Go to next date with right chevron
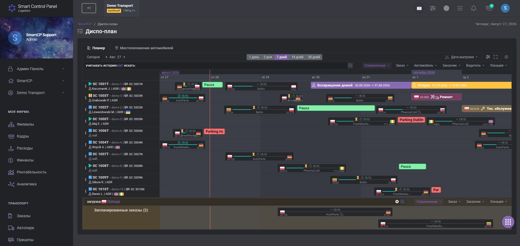The height and width of the screenshot is (246, 520). (124, 57)
